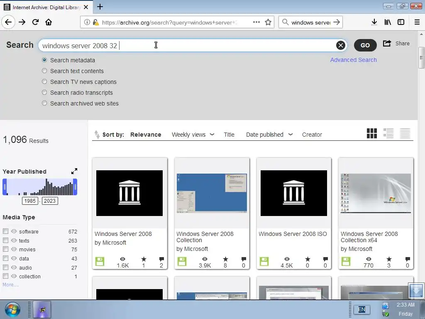Expand the Year Published histogram

click(x=74, y=171)
